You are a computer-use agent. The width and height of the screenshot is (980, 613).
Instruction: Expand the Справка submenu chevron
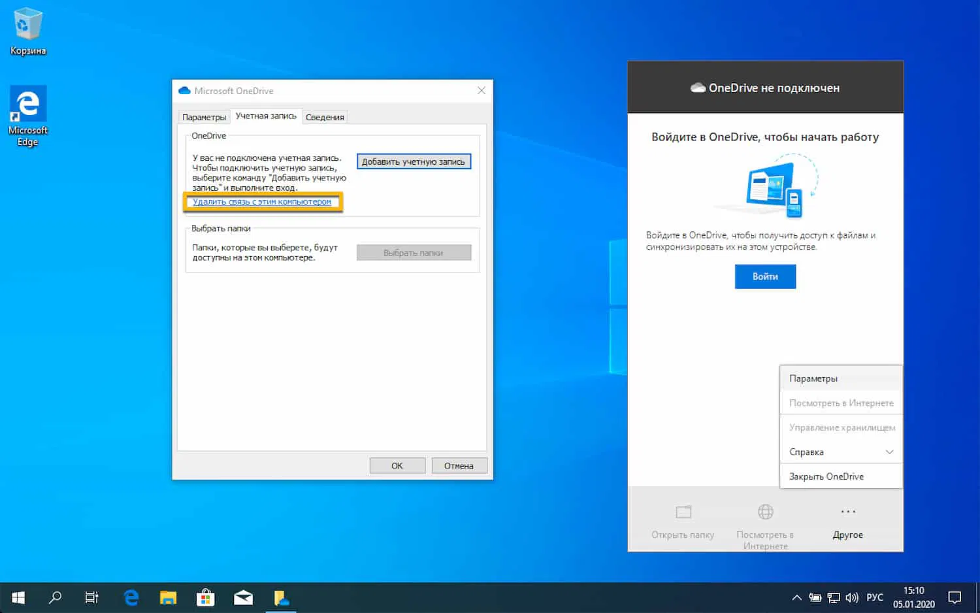(x=889, y=452)
